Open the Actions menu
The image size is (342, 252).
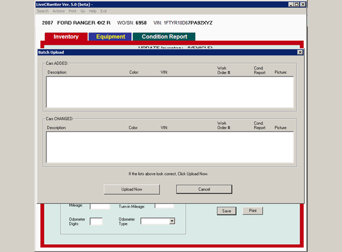(58, 11)
